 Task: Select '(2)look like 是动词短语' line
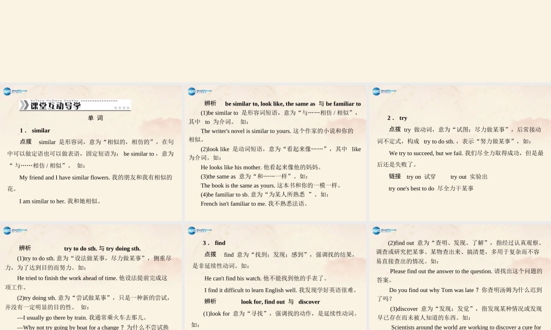(x=281, y=149)
